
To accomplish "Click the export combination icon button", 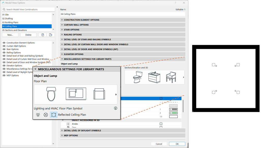I will [51, 35].
